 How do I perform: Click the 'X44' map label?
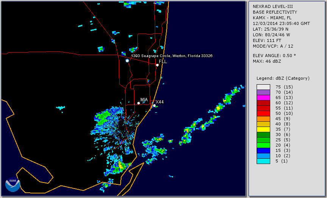click(160, 102)
